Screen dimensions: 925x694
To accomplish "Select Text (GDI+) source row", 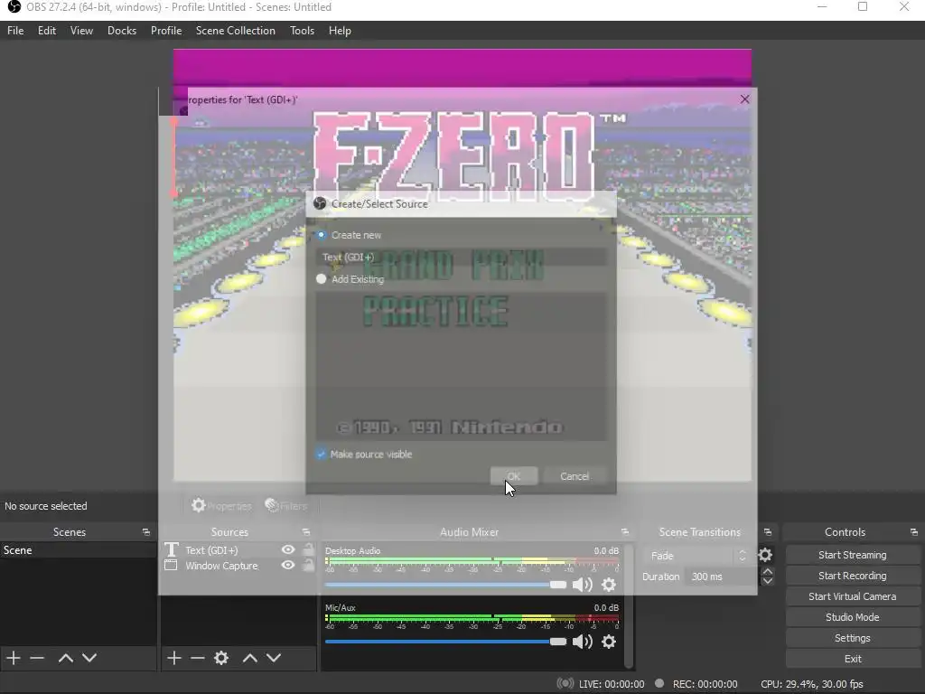I will (x=238, y=550).
